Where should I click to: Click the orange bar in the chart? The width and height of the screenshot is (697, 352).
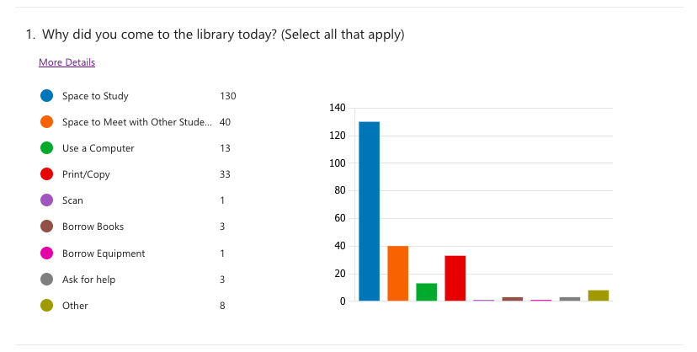(x=398, y=274)
